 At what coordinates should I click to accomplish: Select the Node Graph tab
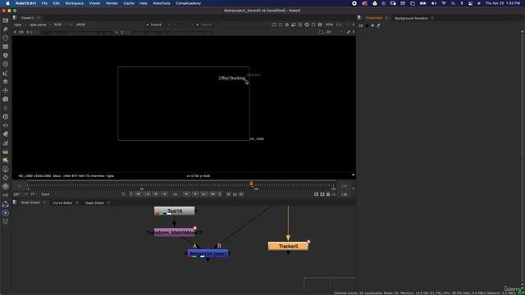[x=30, y=202]
